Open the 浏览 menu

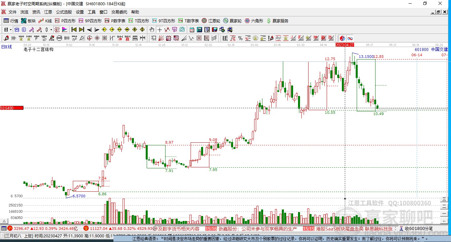coord(24,12)
